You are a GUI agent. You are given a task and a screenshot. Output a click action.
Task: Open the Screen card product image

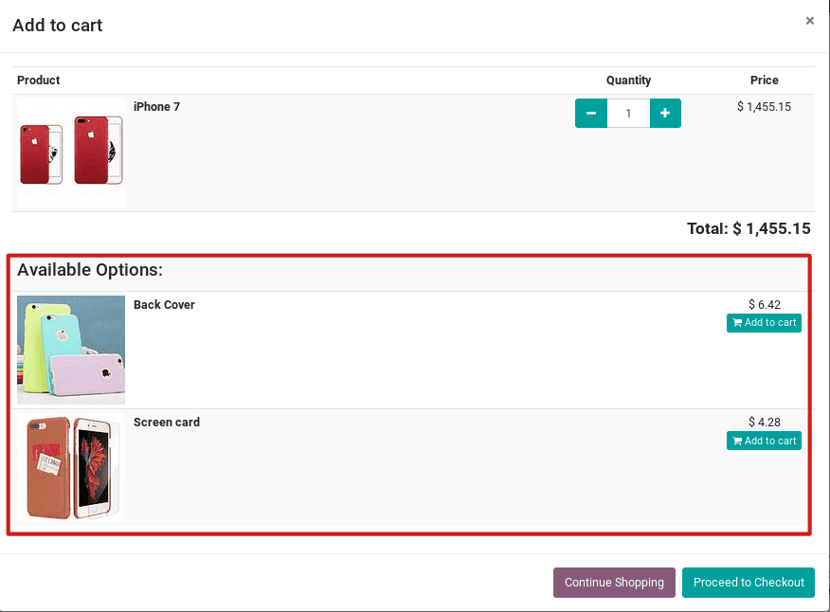pos(71,467)
